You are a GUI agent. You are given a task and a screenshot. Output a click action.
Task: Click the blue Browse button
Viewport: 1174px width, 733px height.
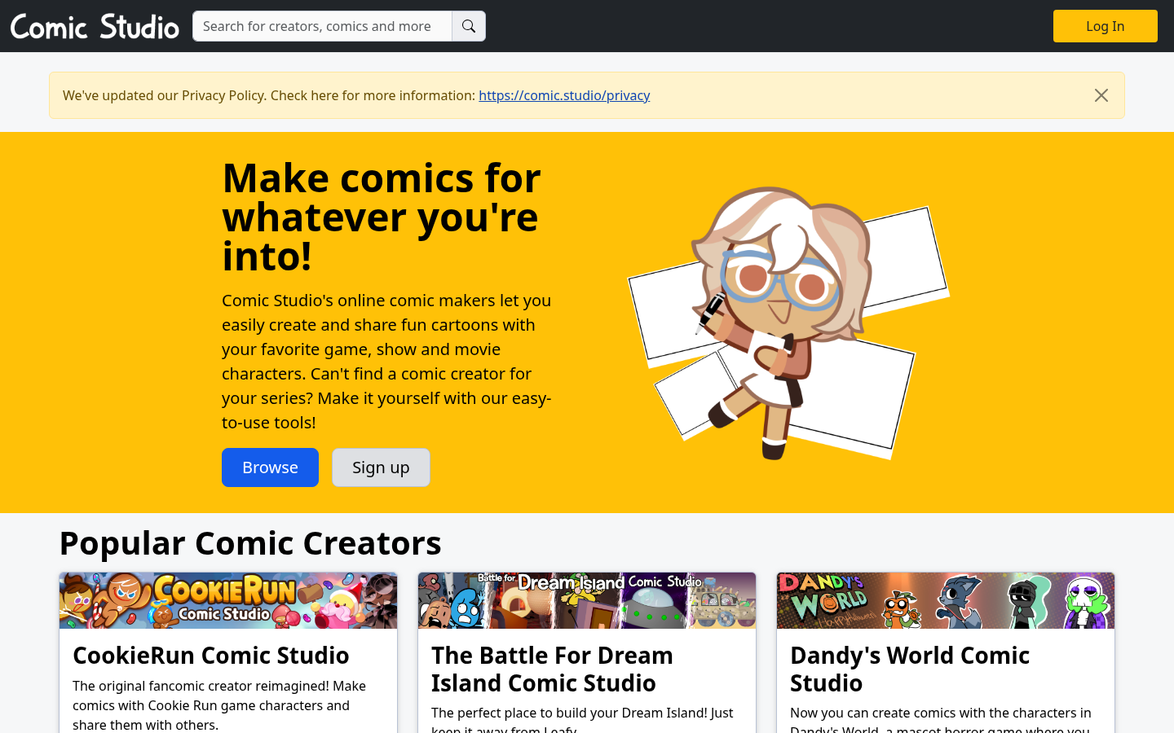[x=270, y=467]
